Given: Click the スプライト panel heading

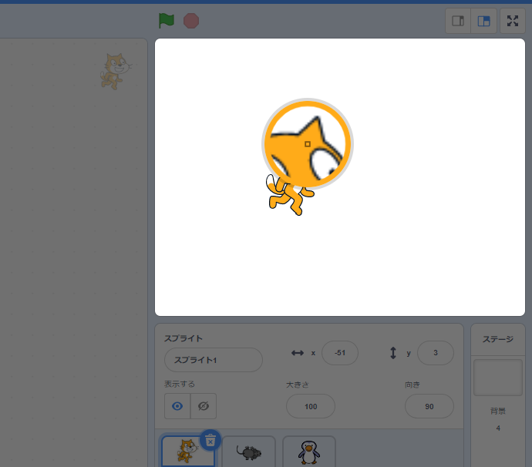Looking at the screenshot, I should [x=184, y=338].
